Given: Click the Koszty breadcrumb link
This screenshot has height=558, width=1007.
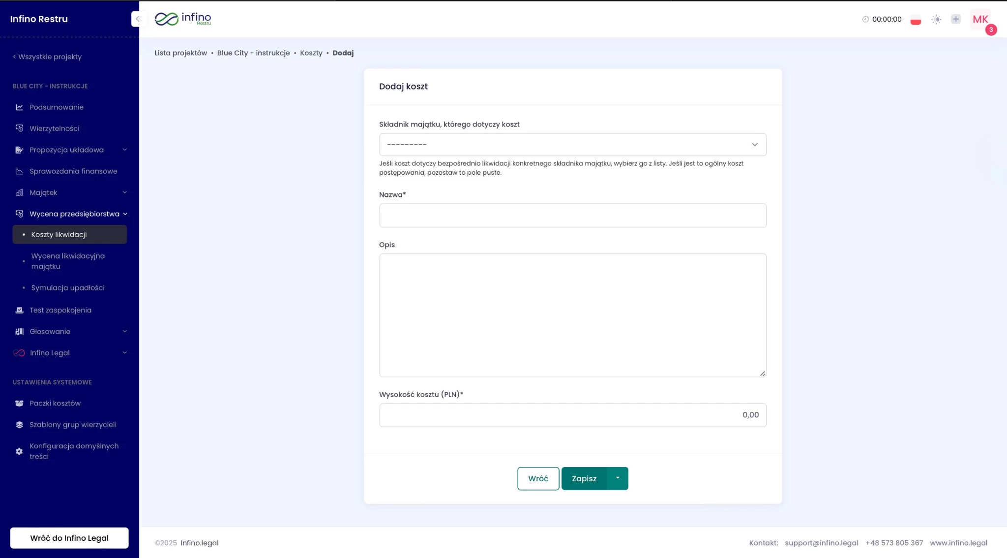Looking at the screenshot, I should point(311,53).
